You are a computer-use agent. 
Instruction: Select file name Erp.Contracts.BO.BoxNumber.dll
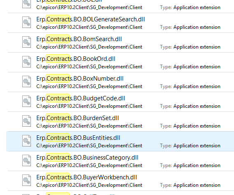[80, 79]
